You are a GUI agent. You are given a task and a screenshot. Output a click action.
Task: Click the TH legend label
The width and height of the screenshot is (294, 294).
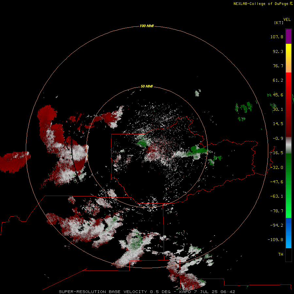[x=281, y=254]
